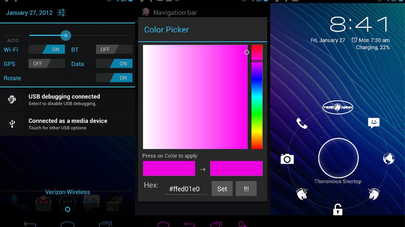Turn off mobile Data
This screenshot has width=405, height=227.
(114, 64)
